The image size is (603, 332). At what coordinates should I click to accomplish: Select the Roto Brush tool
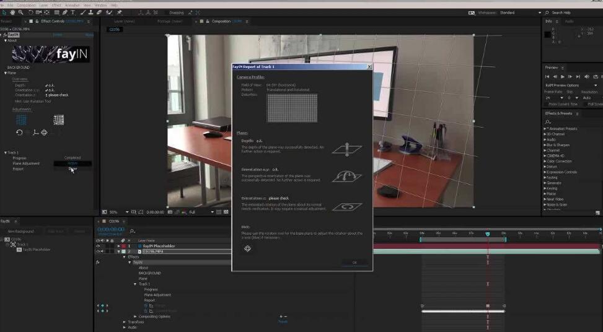click(109, 12)
